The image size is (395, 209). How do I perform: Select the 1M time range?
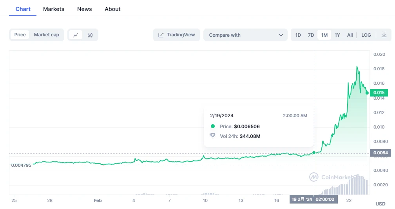(x=324, y=35)
